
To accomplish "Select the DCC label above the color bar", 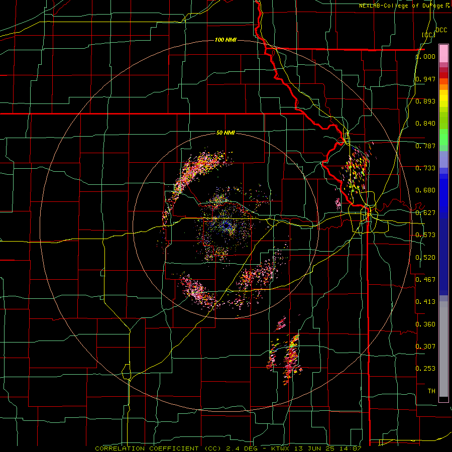I will pos(441,30).
